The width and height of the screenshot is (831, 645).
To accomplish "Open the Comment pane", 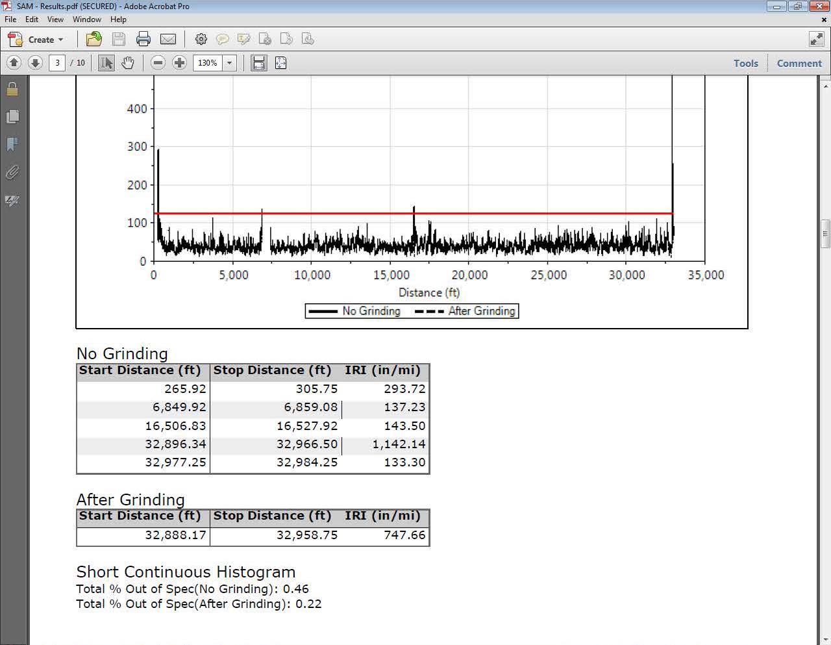I will click(799, 63).
